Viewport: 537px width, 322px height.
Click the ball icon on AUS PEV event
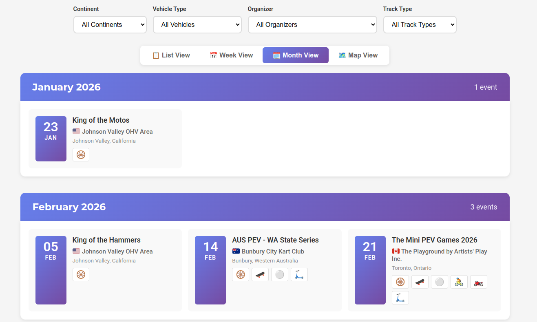[280, 274]
